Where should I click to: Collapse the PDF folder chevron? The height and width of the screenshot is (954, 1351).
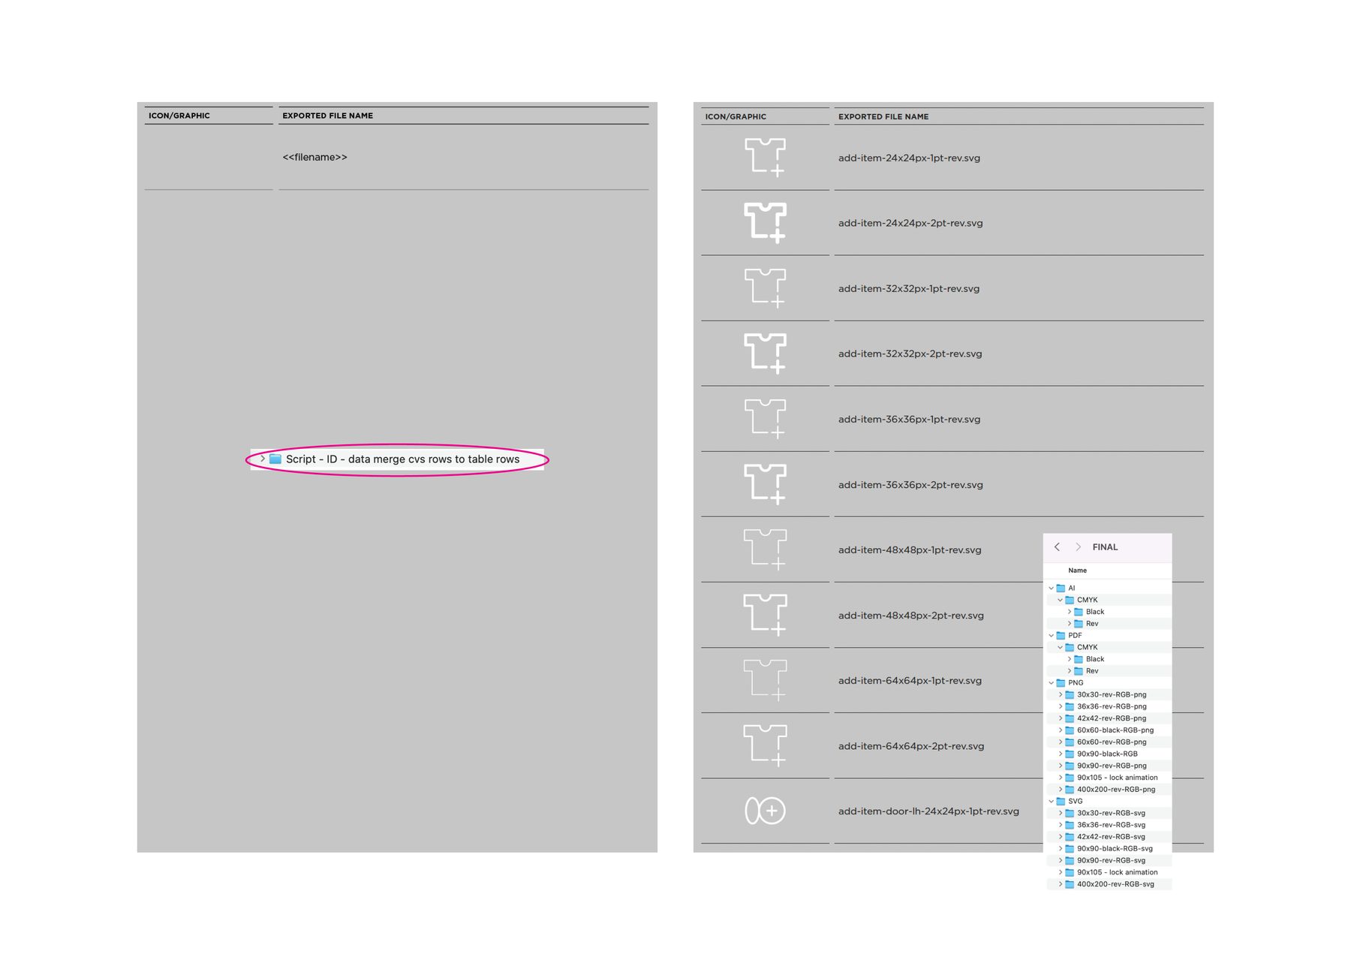tap(1051, 636)
